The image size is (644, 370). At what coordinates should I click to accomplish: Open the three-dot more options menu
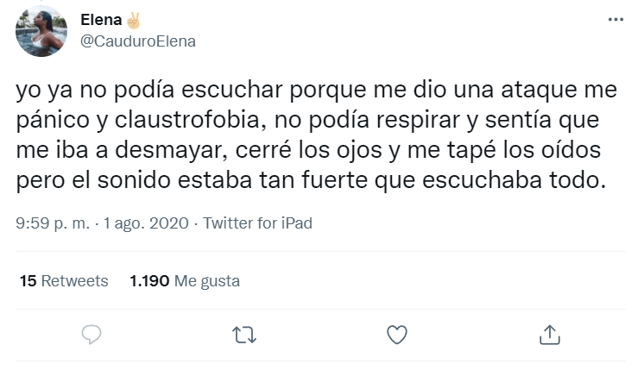(616, 19)
